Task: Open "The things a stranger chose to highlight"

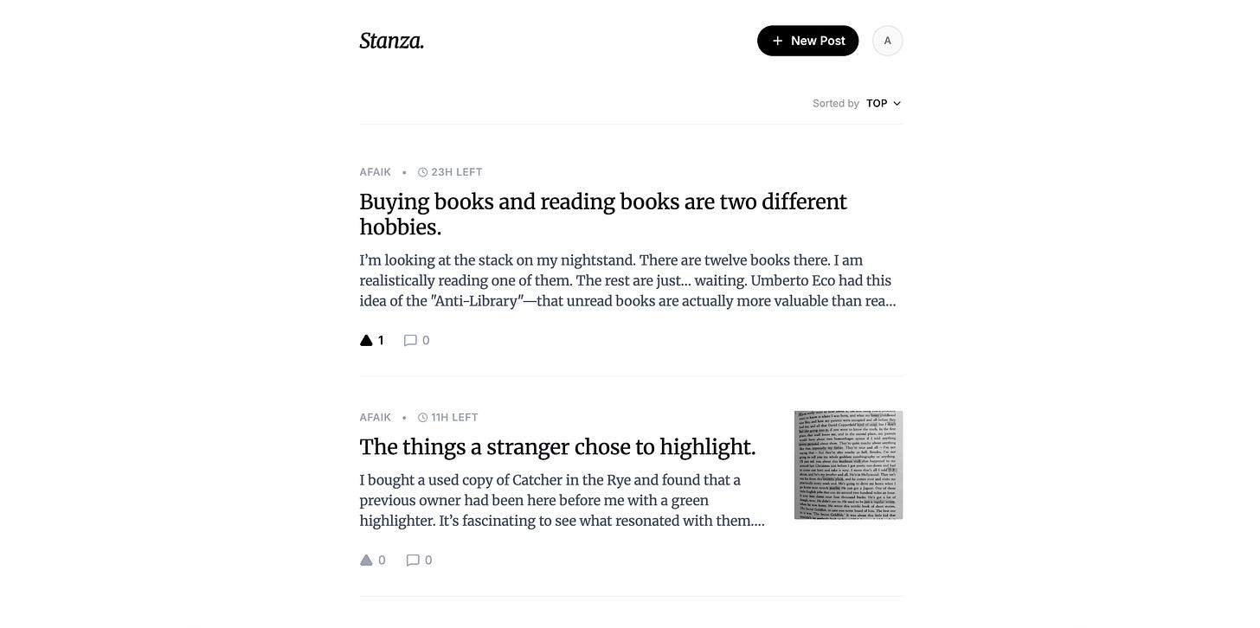Action: point(557,446)
